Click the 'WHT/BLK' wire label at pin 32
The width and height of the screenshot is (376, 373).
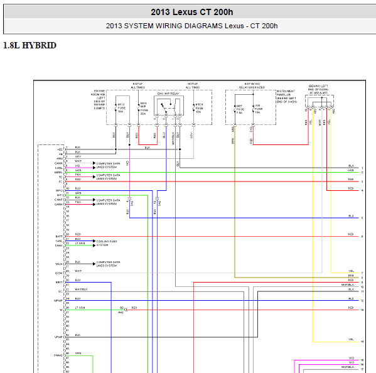coord(81,289)
